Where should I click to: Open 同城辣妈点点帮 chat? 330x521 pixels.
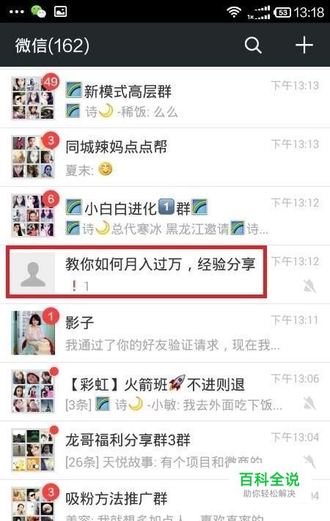coord(165,157)
